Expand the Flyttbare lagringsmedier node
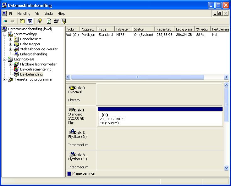The width and height of the screenshot is (231, 186). (10, 64)
